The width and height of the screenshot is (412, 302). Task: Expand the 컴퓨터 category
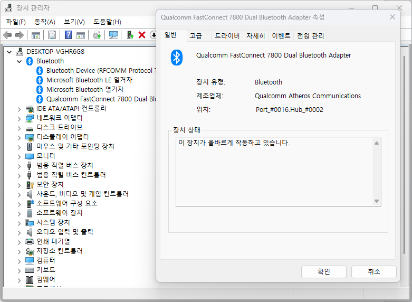tap(19, 261)
